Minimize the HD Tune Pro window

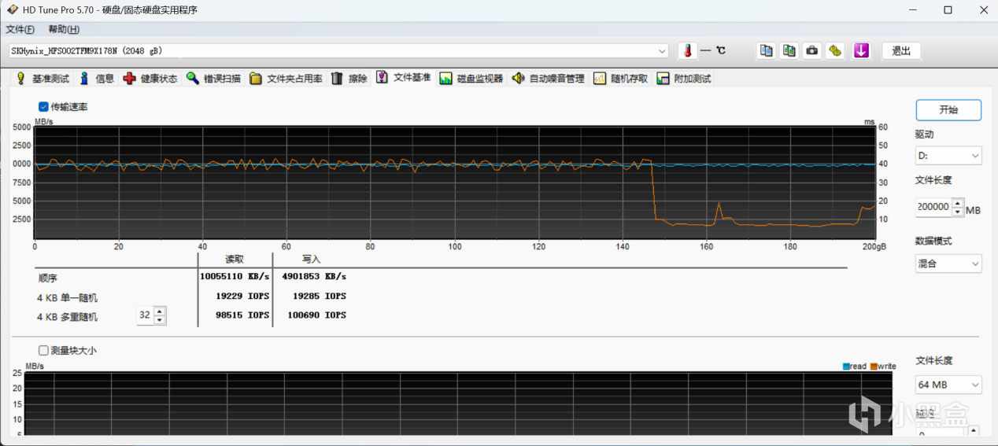tap(911, 10)
